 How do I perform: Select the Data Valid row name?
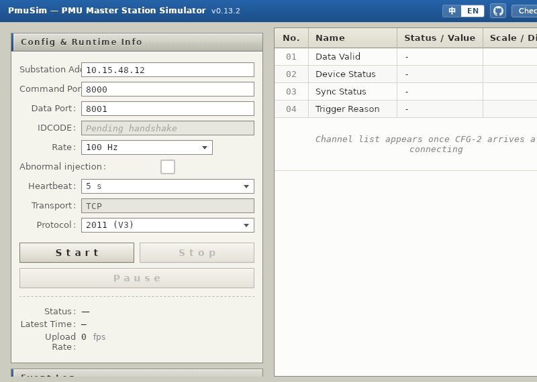pos(338,57)
